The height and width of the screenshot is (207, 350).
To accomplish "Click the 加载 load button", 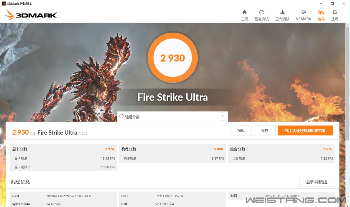I will tap(241, 131).
